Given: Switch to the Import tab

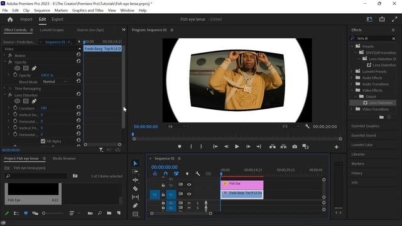Looking at the screenshot, I should tap(26, 19).
